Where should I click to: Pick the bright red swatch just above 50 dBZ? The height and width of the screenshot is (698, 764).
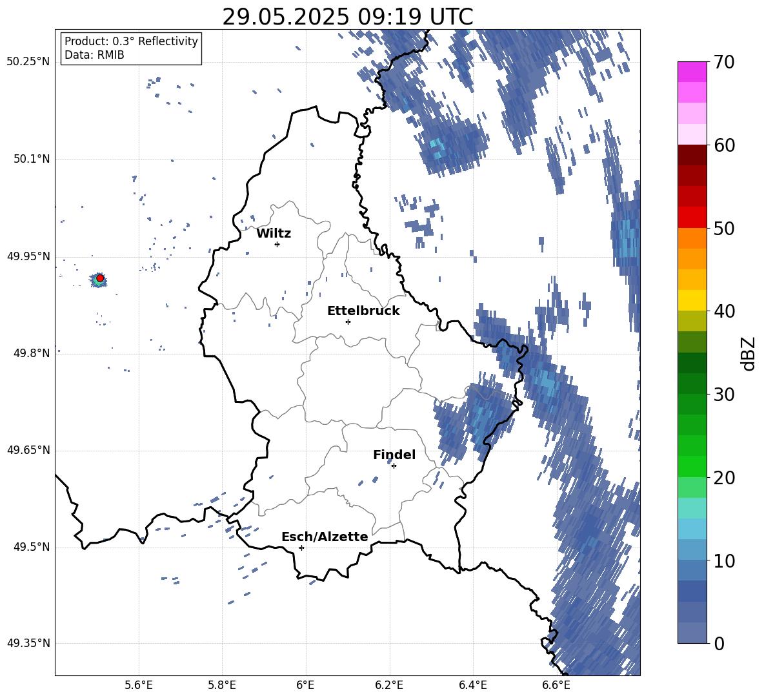692,218
